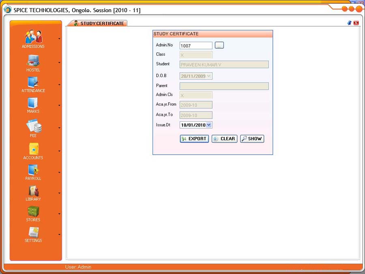The image size is (365, 274).
Task: Open the Accounts module icon
Action: tap(33, 149)
